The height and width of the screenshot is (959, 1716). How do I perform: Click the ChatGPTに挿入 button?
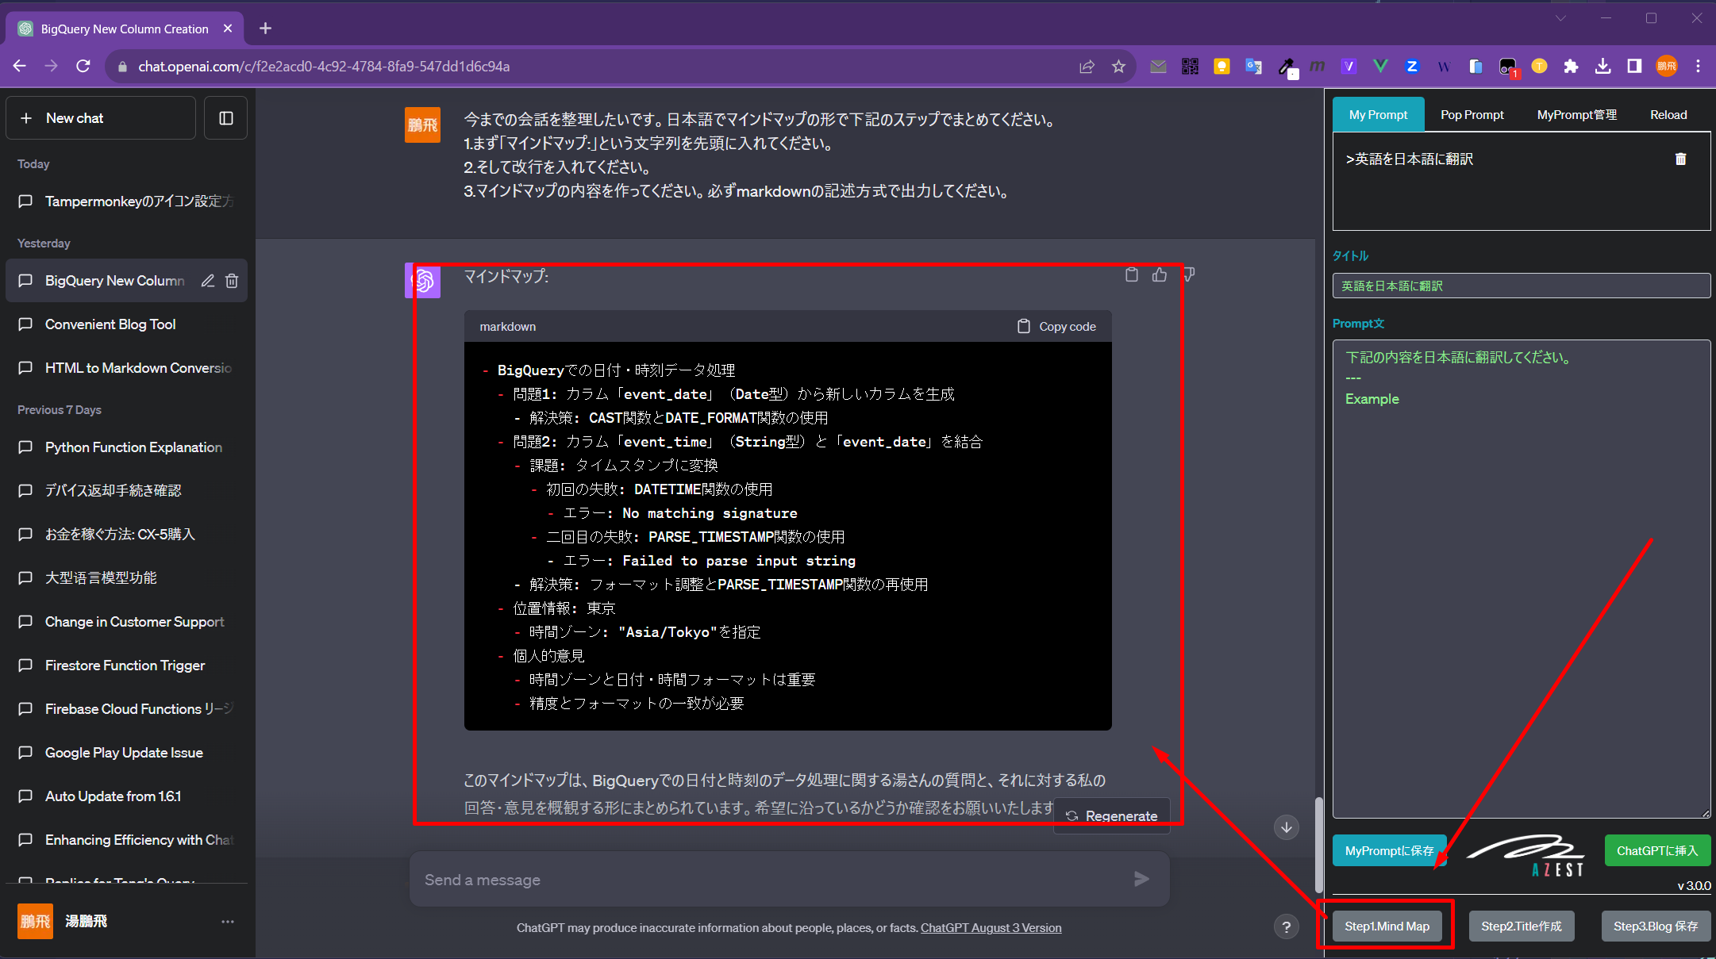[1657, 850]
